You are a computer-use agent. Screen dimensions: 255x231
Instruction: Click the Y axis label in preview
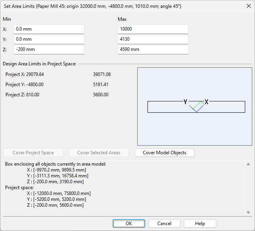point(185,102)
